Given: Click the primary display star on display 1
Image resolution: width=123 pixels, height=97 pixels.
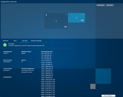Looking at the screenshot, I should [x=46, y=15].
